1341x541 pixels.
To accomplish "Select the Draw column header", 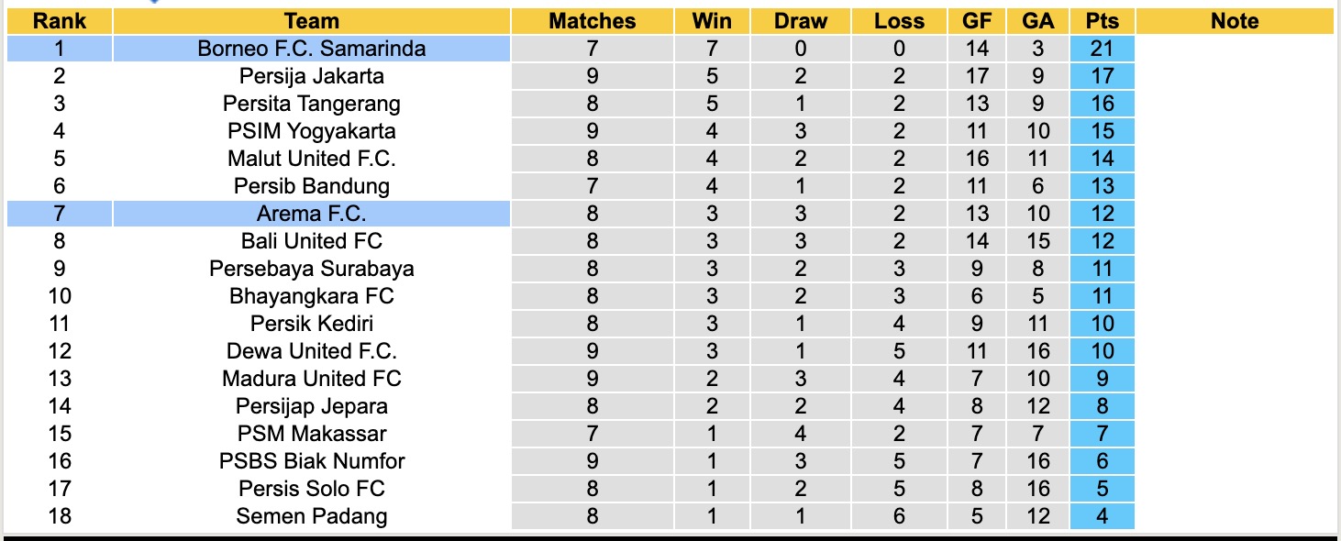I will (x=800, y=21).
